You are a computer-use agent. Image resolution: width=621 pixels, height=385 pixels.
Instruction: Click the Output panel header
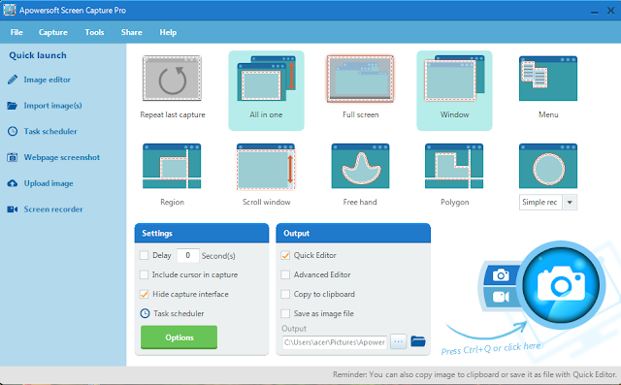coord(353,233)
